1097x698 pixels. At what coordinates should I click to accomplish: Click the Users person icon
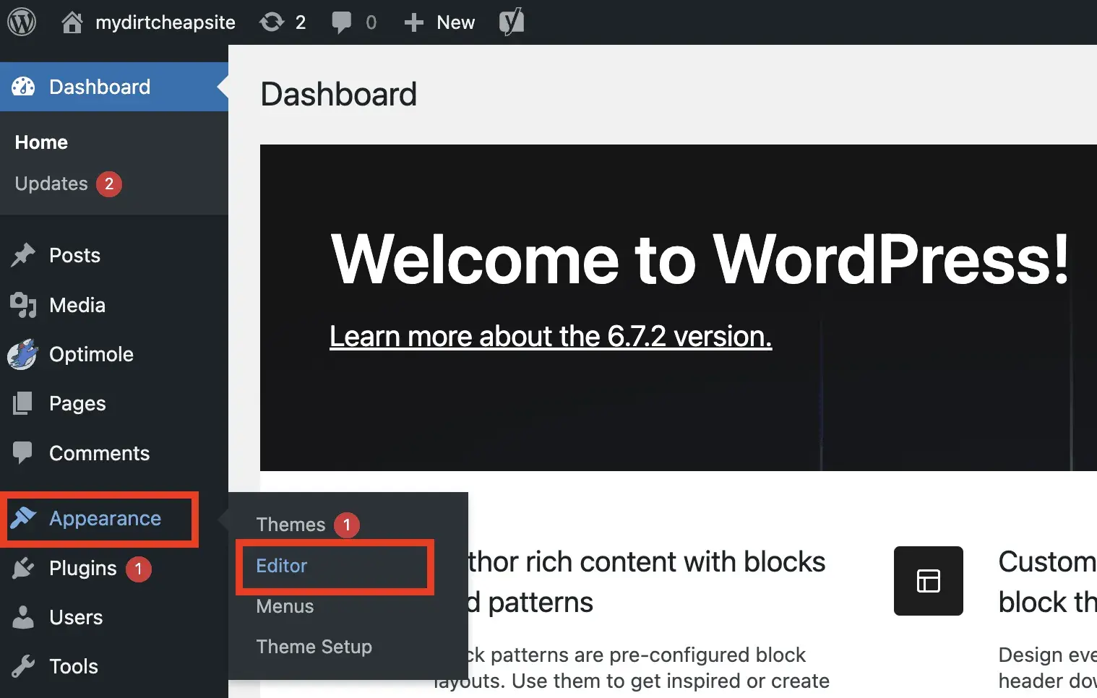tap(22, 617)
